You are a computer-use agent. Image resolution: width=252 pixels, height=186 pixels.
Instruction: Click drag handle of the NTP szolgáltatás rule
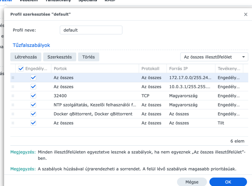(13, 105)
